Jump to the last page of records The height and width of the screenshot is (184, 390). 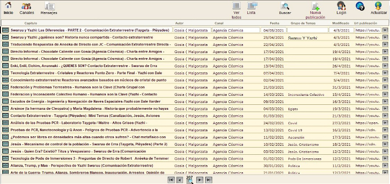click(208, 180)
